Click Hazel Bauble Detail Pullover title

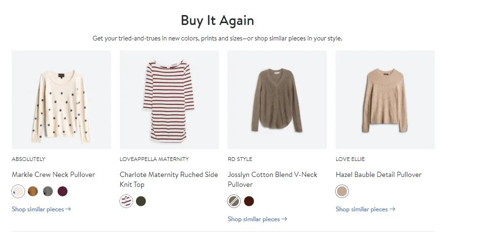379,175
